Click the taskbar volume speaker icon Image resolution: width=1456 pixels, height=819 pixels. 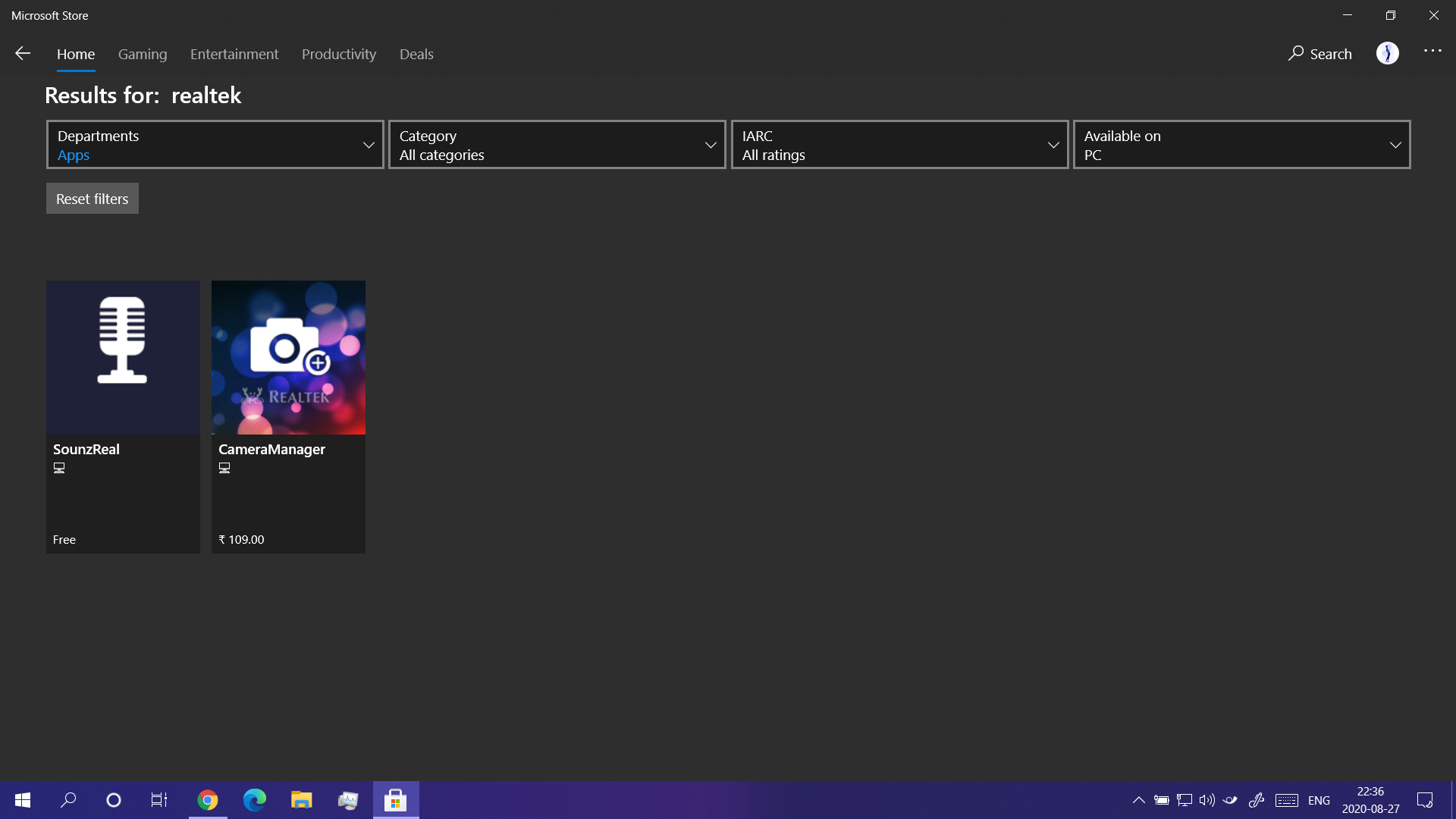(1207, 800)
